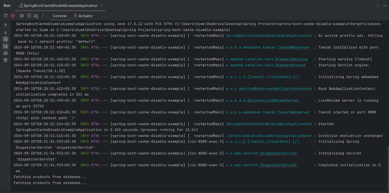Click the memory snapshot icon beside the camera
This screenshot has height=193, width=389.
[29, 16]
